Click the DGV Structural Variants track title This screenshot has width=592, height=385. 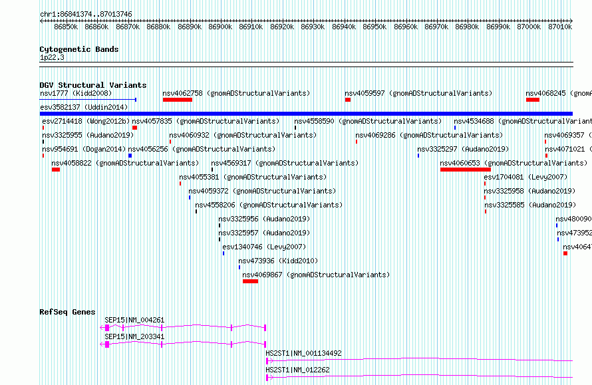pyautogui.click(x=93, y=85)
